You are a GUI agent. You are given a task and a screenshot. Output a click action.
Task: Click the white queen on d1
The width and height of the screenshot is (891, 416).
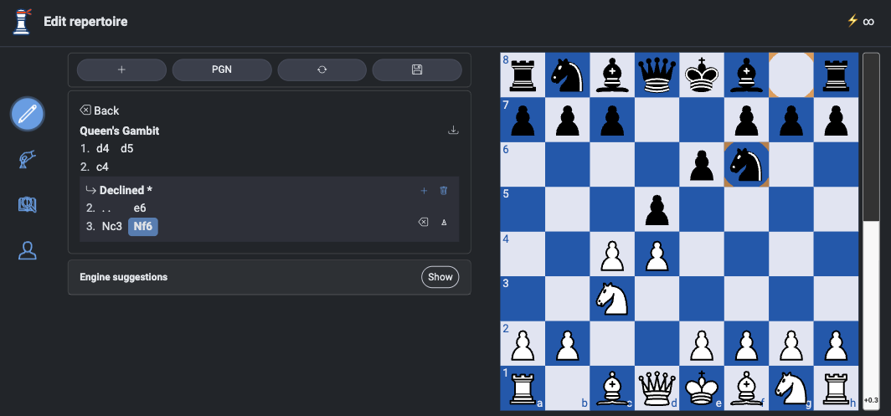point(657,388)
